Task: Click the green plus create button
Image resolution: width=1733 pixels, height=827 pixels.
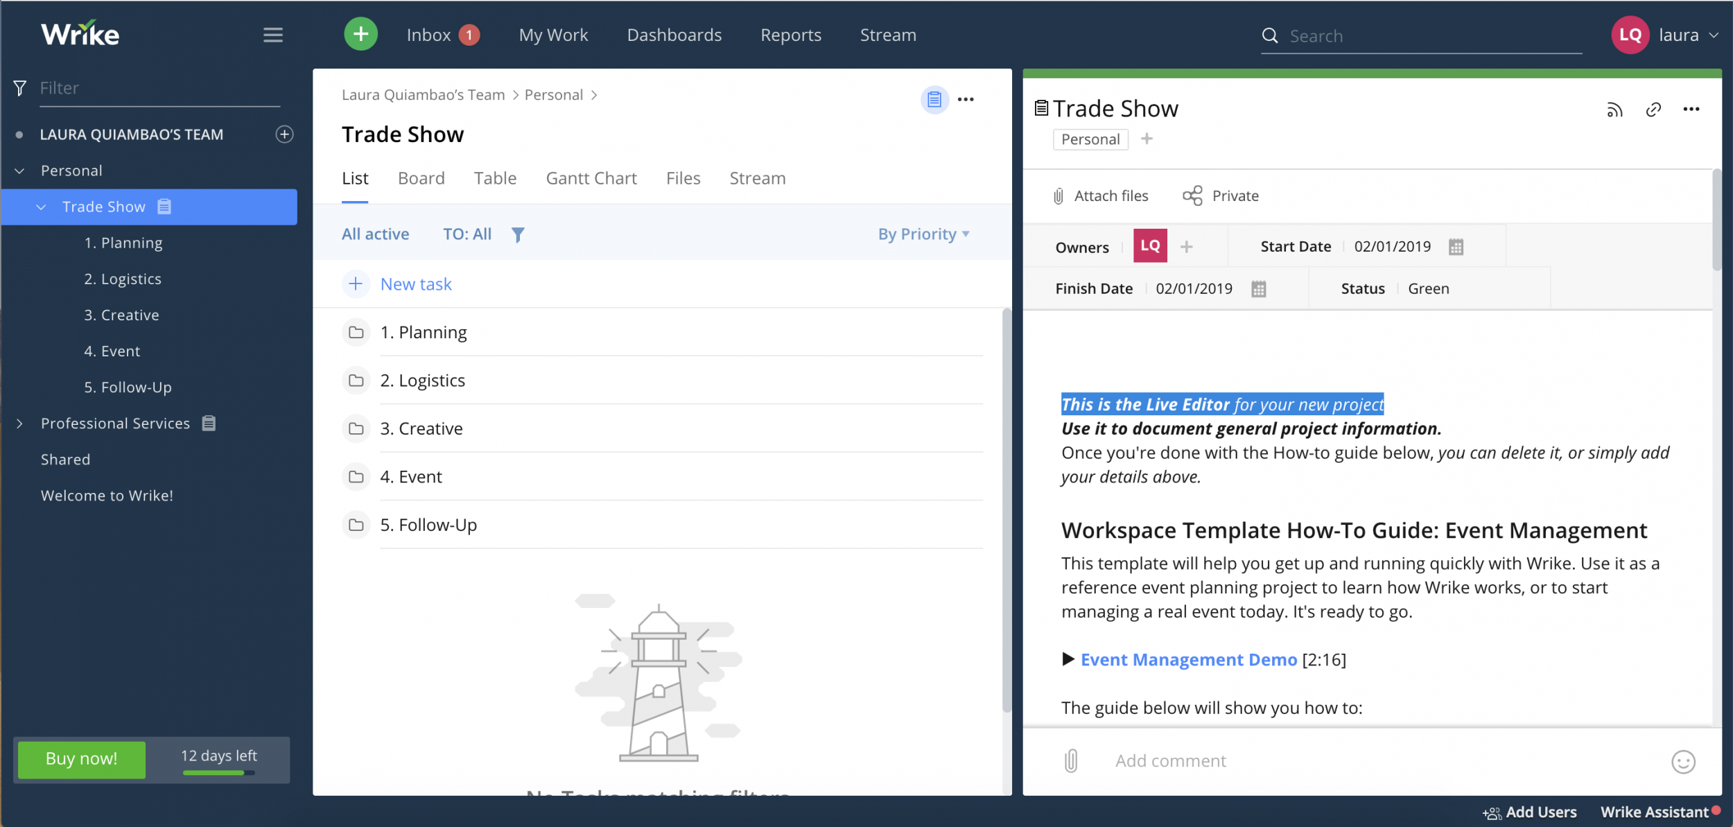Action: (x=360, y=34)
